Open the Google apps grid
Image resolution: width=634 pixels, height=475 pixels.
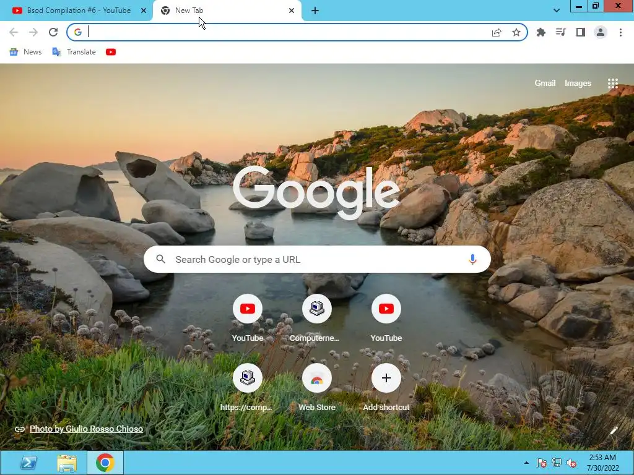[x=613, y=83]
